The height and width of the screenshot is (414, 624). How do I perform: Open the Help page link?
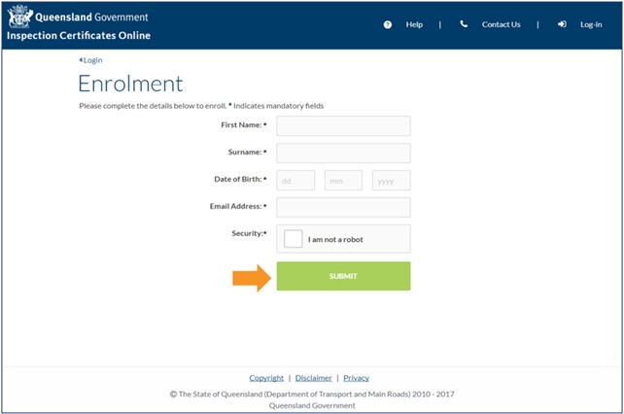click(414, 24)
